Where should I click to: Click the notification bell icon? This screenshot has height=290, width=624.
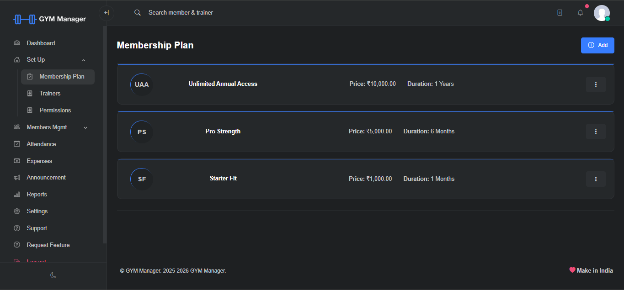580,13
